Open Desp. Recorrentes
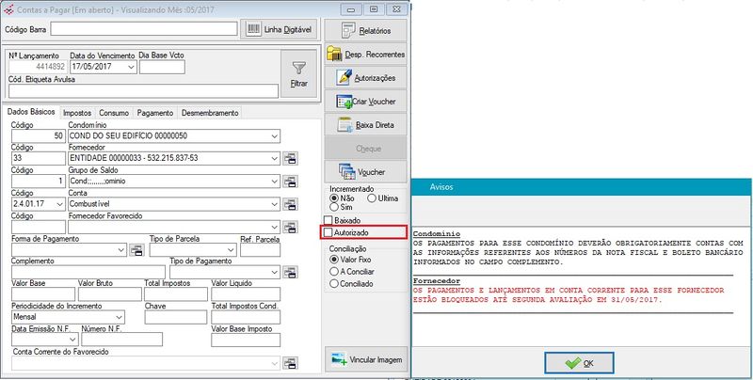Viewport: 753px width, 380px height. [365, 54]
